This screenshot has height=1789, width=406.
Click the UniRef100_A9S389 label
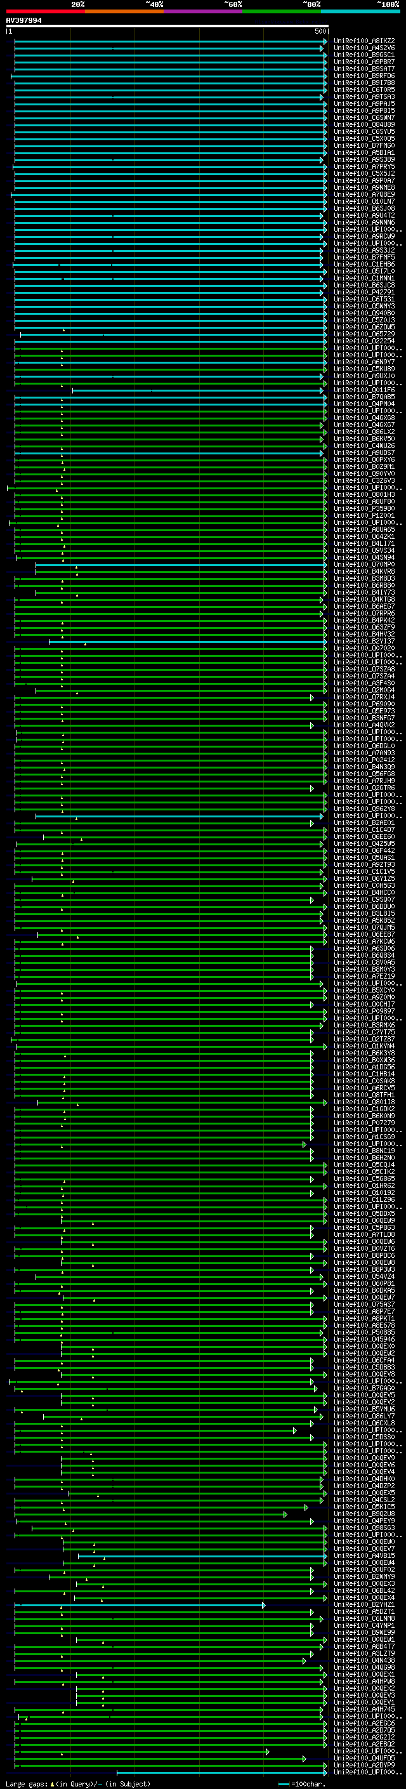tap(364, 160)
